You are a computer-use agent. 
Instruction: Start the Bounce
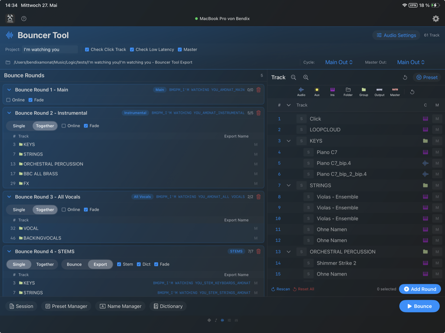tap(419, 306)
